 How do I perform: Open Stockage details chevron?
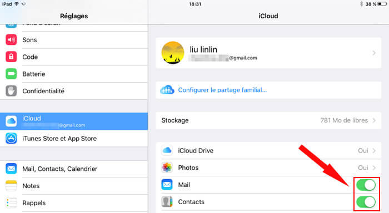[374, 120]
